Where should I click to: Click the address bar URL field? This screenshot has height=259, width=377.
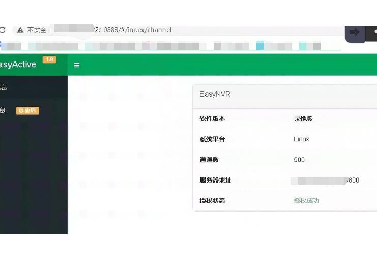pyautogui.click(x=178, y=30)
